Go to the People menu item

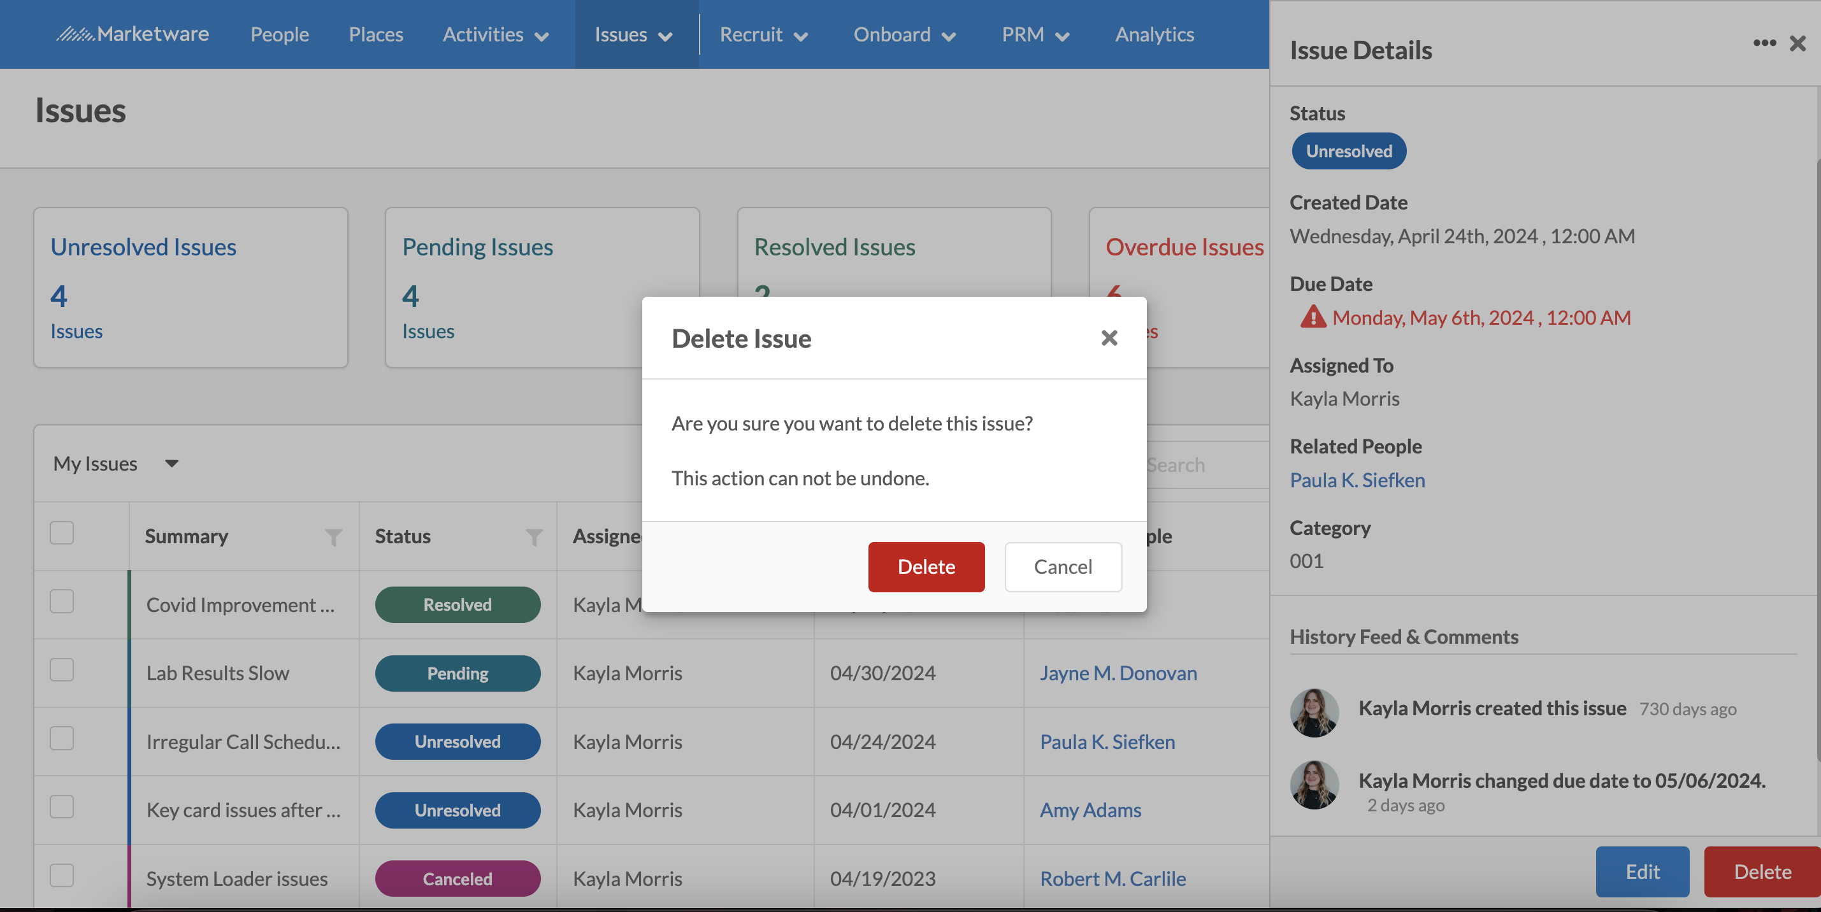click(x=279, y=34)
